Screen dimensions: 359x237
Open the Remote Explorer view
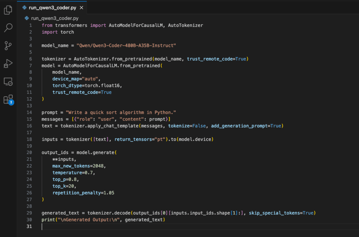coord(8,82)
